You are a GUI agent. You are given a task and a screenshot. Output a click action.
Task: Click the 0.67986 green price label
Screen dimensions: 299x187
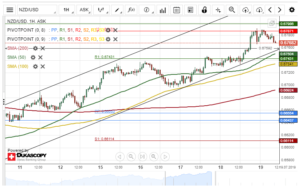coord(288,24)
